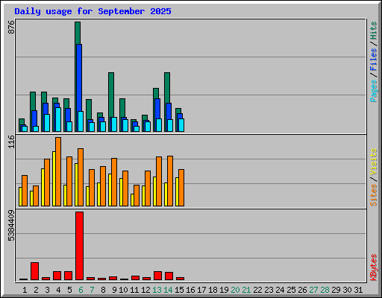The height and width of the screenshot is (298, 382).
Task: Click the green Hits legend label
Action: tap(374, 31)
